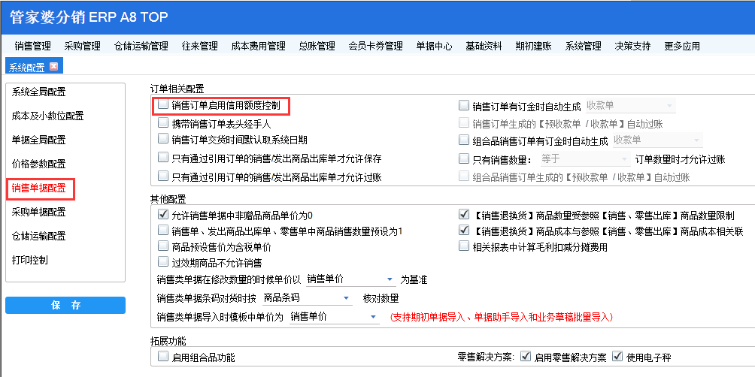Select 成本及小数位配置 in sidebar
Image resolution: width=755 pixels, height=377 pixels.
47,116
